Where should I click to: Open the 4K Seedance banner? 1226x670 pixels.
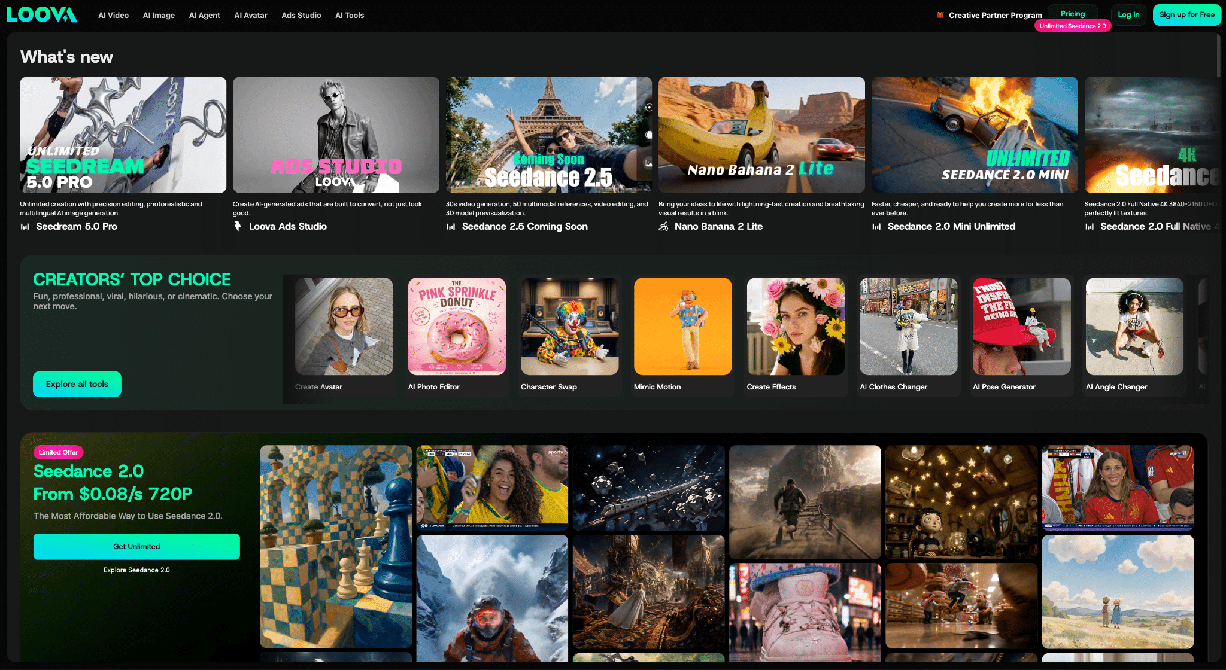pyautogui.click(x=1152, y=135)
